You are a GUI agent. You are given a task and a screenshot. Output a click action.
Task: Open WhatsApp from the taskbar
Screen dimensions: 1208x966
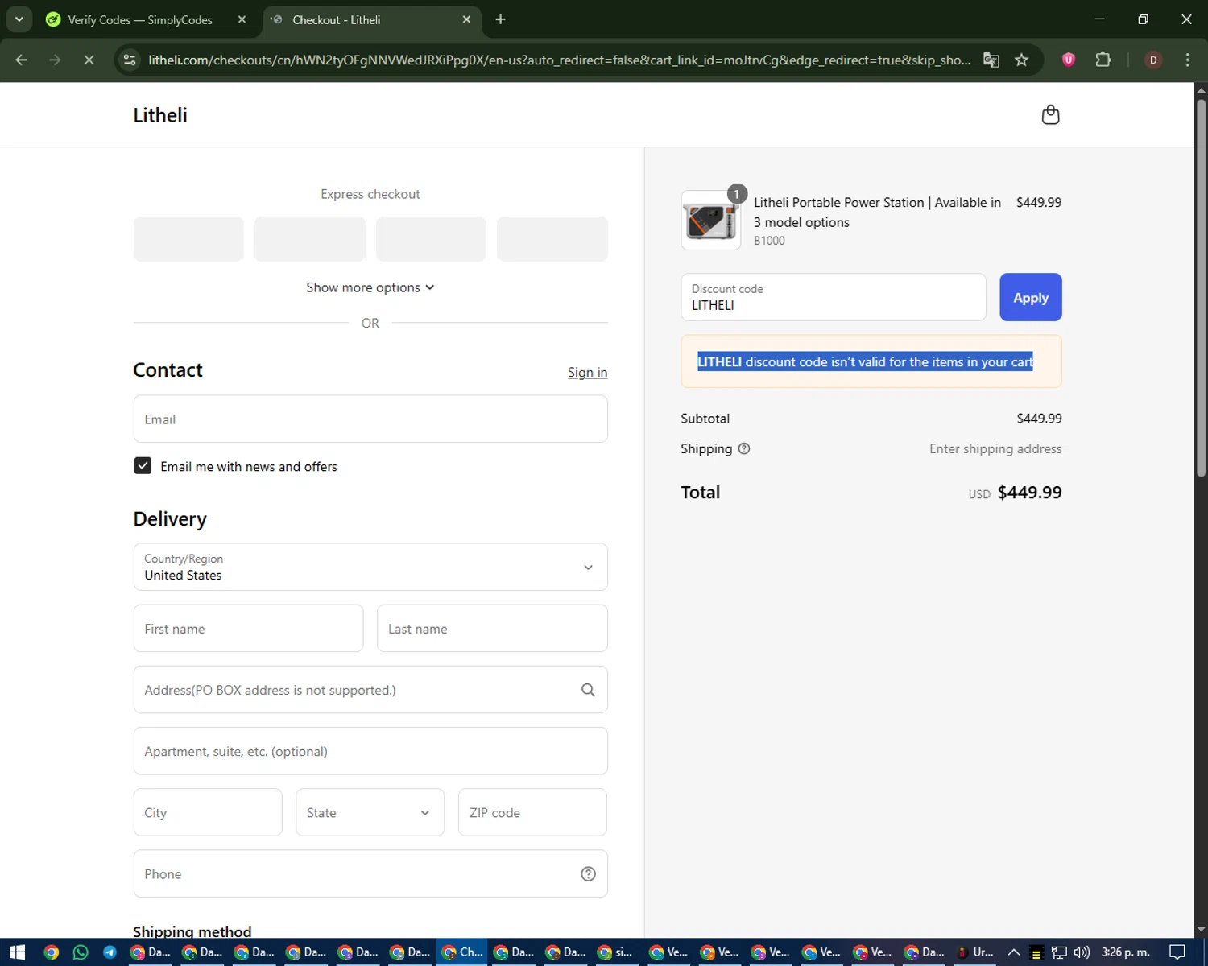point(81,952)
